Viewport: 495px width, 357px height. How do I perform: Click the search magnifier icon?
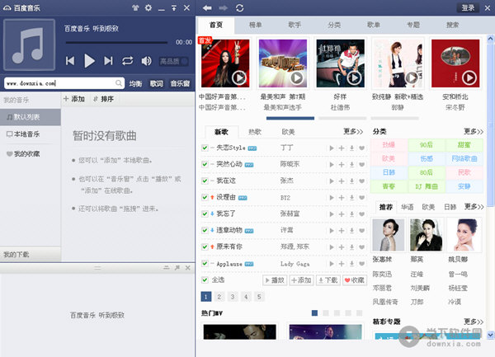pos(118,83)
